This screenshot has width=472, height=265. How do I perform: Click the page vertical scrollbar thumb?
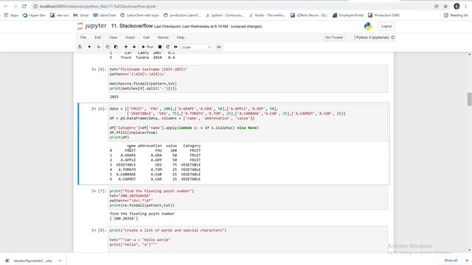pos(469,99)
